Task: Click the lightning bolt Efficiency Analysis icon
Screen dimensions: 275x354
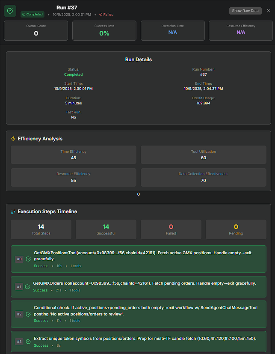Action: (13, 139)
